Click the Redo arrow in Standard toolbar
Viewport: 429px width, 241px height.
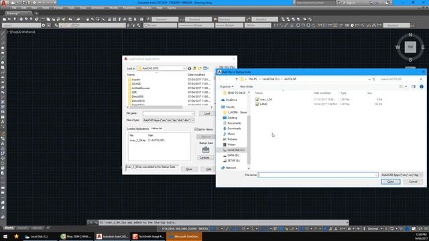point(78,19)
